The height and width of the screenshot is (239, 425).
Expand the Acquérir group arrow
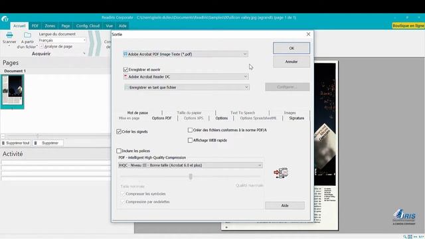(84, 54)
